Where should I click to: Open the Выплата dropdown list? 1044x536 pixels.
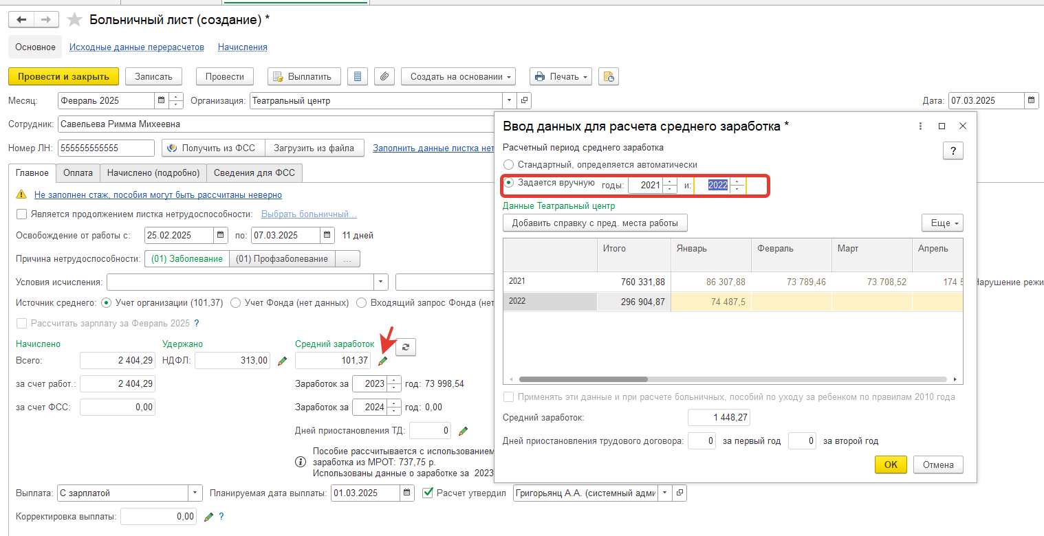pos(195,493)
